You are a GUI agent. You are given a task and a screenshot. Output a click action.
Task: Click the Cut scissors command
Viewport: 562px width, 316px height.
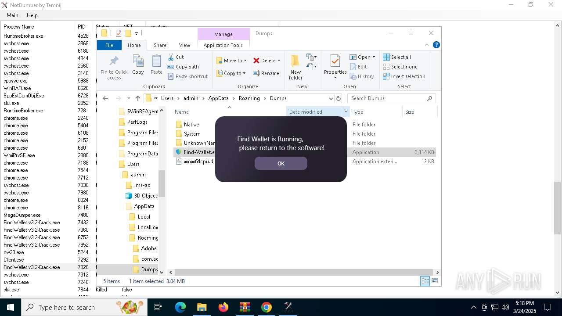pyautogui.click(x=176, y=57)
